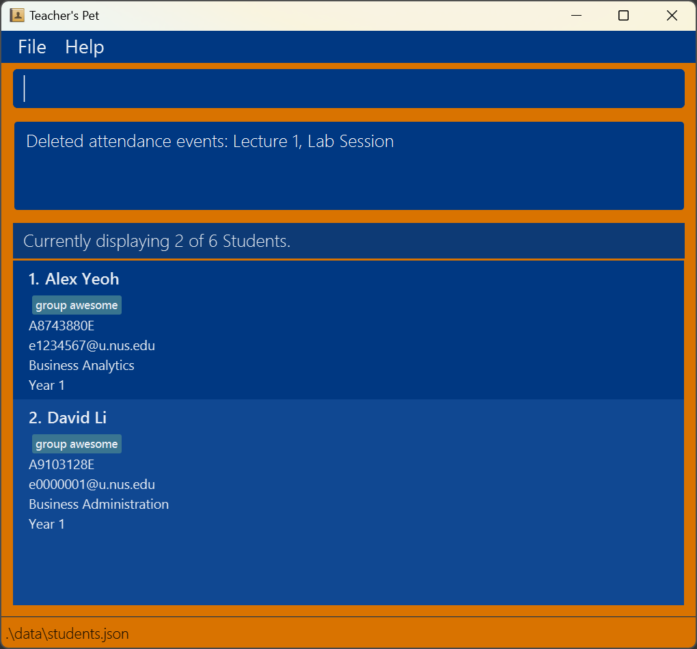
Task: Click the Teacher's Pet app icon
Action: pyautogui.click(x=17, y=16)
